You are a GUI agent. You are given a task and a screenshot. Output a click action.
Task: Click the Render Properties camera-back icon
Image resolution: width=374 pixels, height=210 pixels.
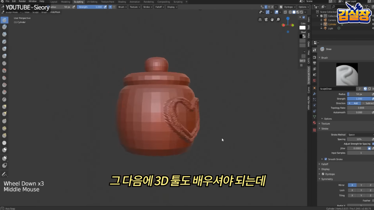click(314, 57)
